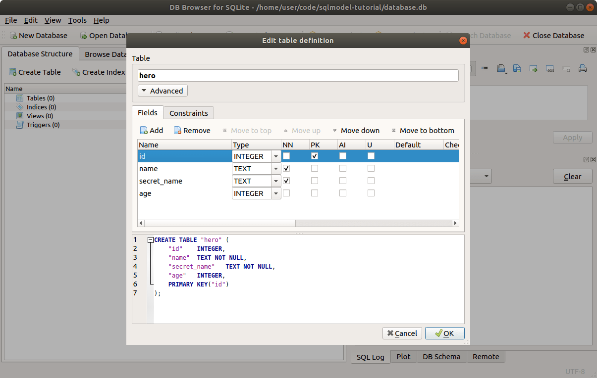
Task: Cancel the Edit table definition dialog
Action: (x=402, y=333)
